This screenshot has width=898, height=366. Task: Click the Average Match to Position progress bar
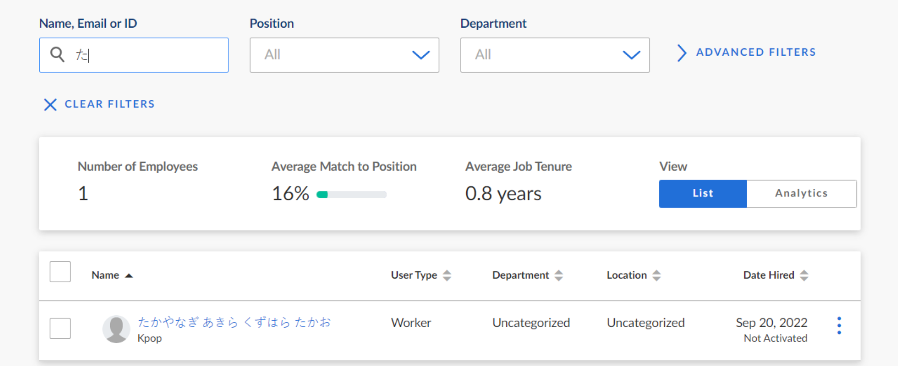click(x=351, y=195)
